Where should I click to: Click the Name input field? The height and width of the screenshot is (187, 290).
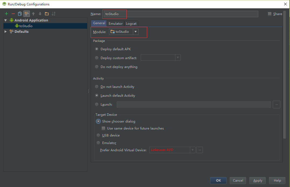tap(181, 14)
